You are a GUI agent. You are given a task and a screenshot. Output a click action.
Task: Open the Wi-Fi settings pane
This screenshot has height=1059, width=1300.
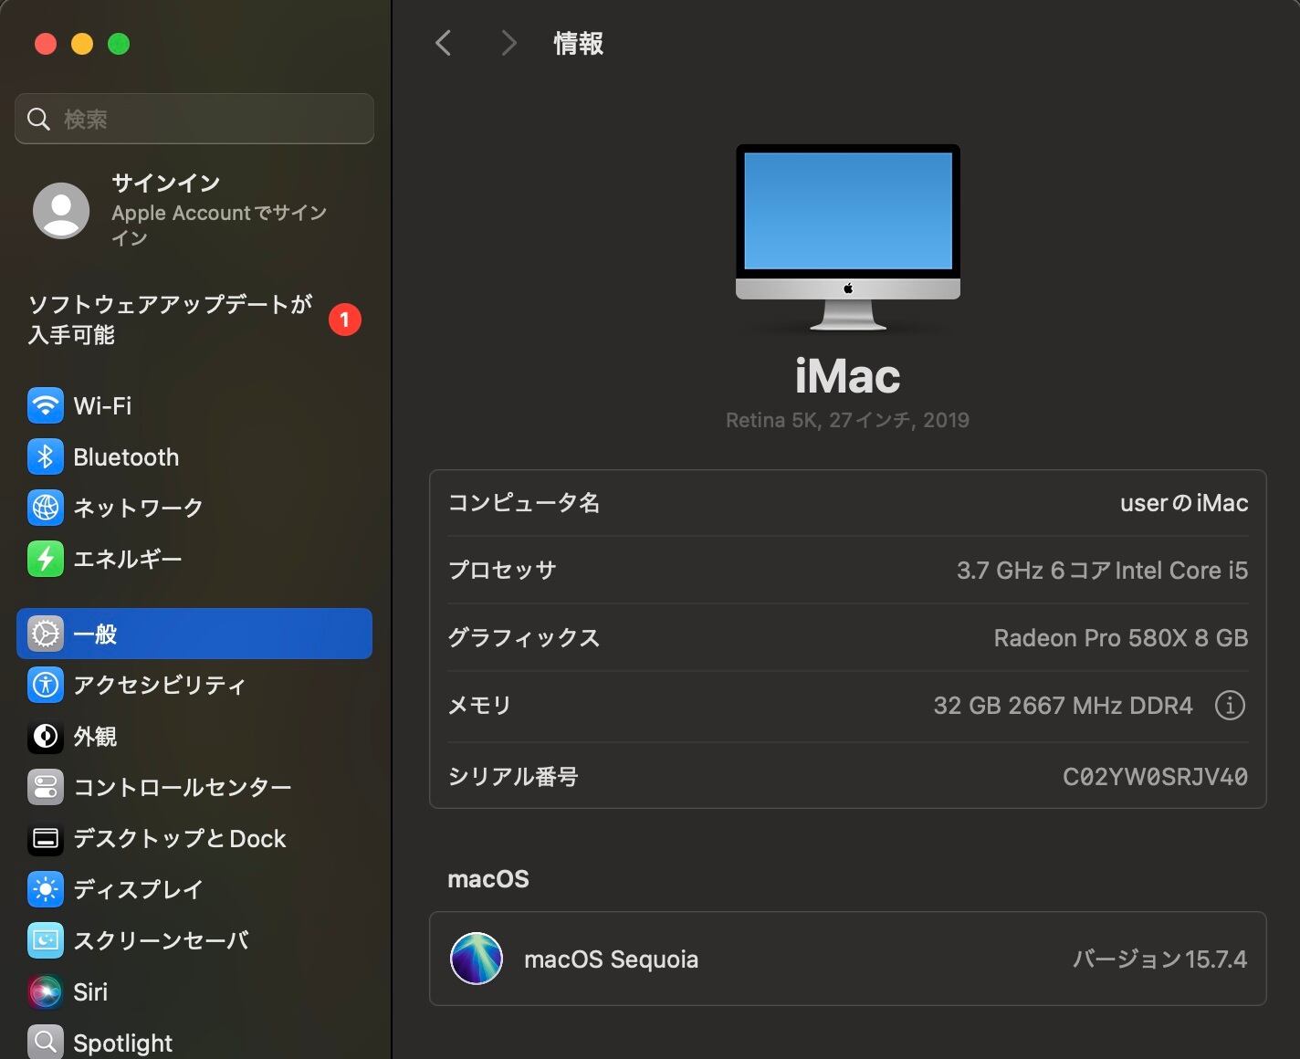pyautogui.click(x=194, y=406)
